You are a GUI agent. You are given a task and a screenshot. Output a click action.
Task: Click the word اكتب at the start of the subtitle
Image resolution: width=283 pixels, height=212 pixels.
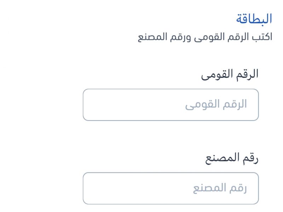pos(262,37)
